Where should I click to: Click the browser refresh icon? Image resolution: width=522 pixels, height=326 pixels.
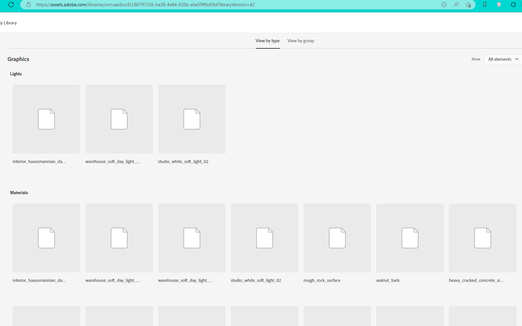pyautogui.click(x=11, y=5)
